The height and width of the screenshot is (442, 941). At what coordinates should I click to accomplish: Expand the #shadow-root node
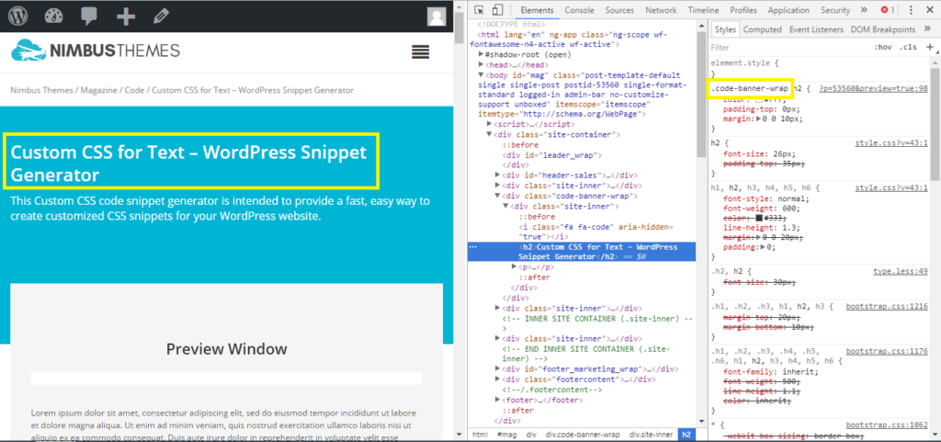[481, 54]
